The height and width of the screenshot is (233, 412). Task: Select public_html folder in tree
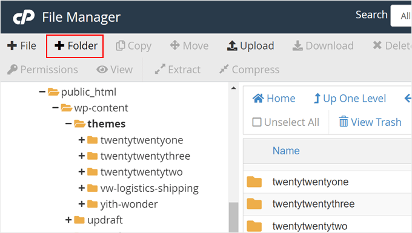(x=82, y=92)
